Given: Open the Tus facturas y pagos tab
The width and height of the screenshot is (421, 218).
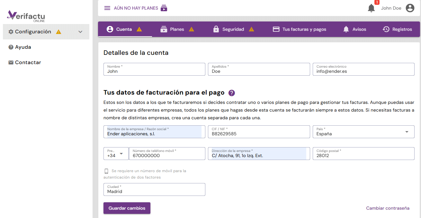Looking at the screenshot, I should [299, 29].
